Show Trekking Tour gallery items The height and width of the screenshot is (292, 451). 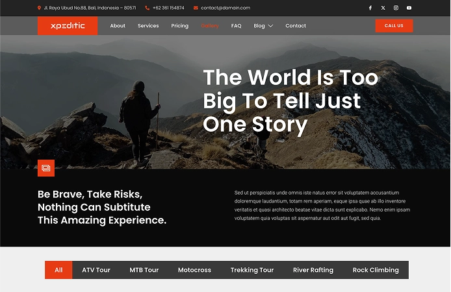click(252, 270)
